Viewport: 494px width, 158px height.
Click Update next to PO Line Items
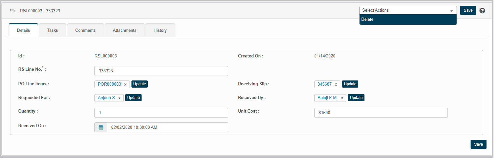pos(140,84)
